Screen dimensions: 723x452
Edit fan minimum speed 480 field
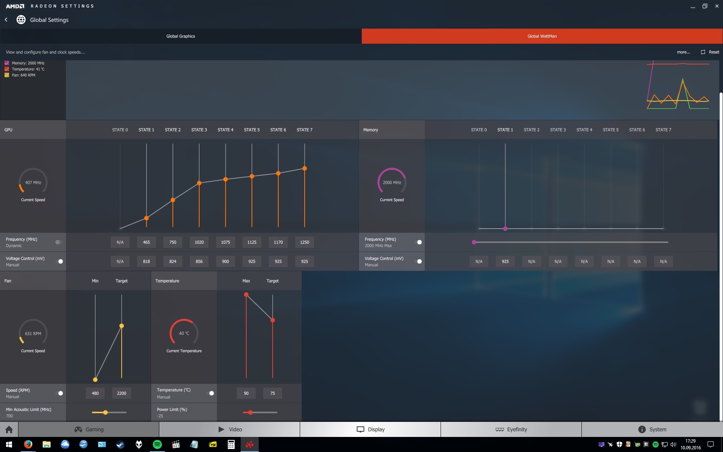[x=95, y=393]
